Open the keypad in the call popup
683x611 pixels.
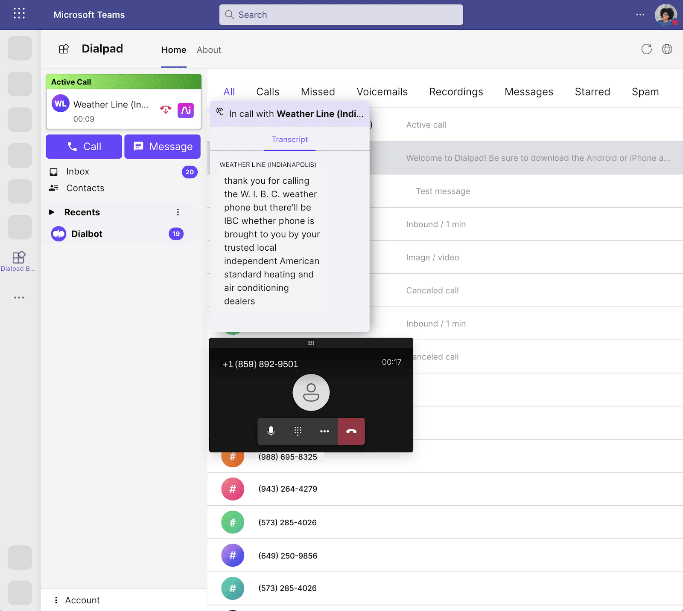(298, 431)
